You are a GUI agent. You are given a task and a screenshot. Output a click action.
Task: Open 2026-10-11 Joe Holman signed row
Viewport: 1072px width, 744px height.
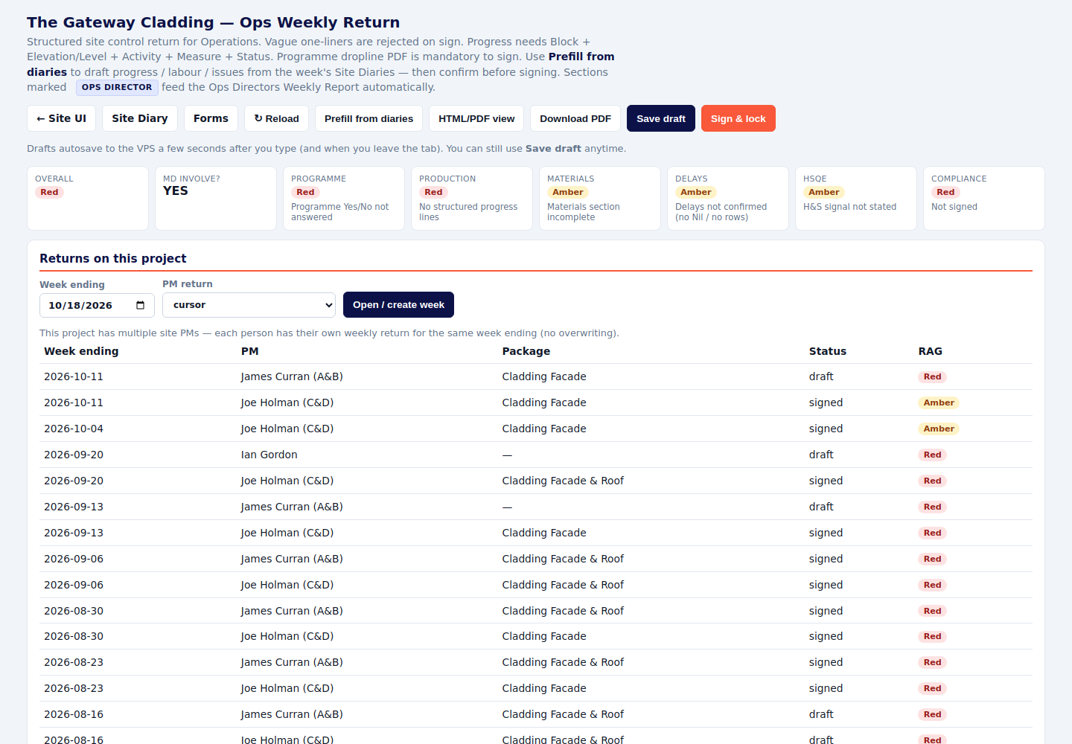pos(536,403)
